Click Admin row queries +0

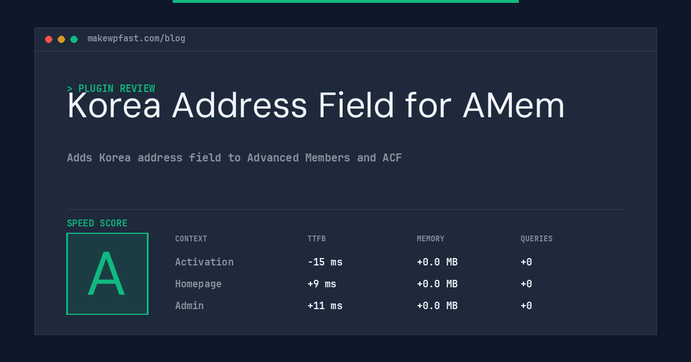(526, 306)
